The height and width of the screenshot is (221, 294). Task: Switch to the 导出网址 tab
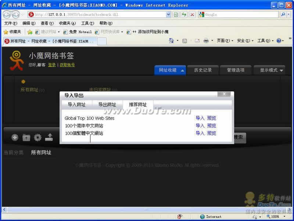(x=107, y=105)
